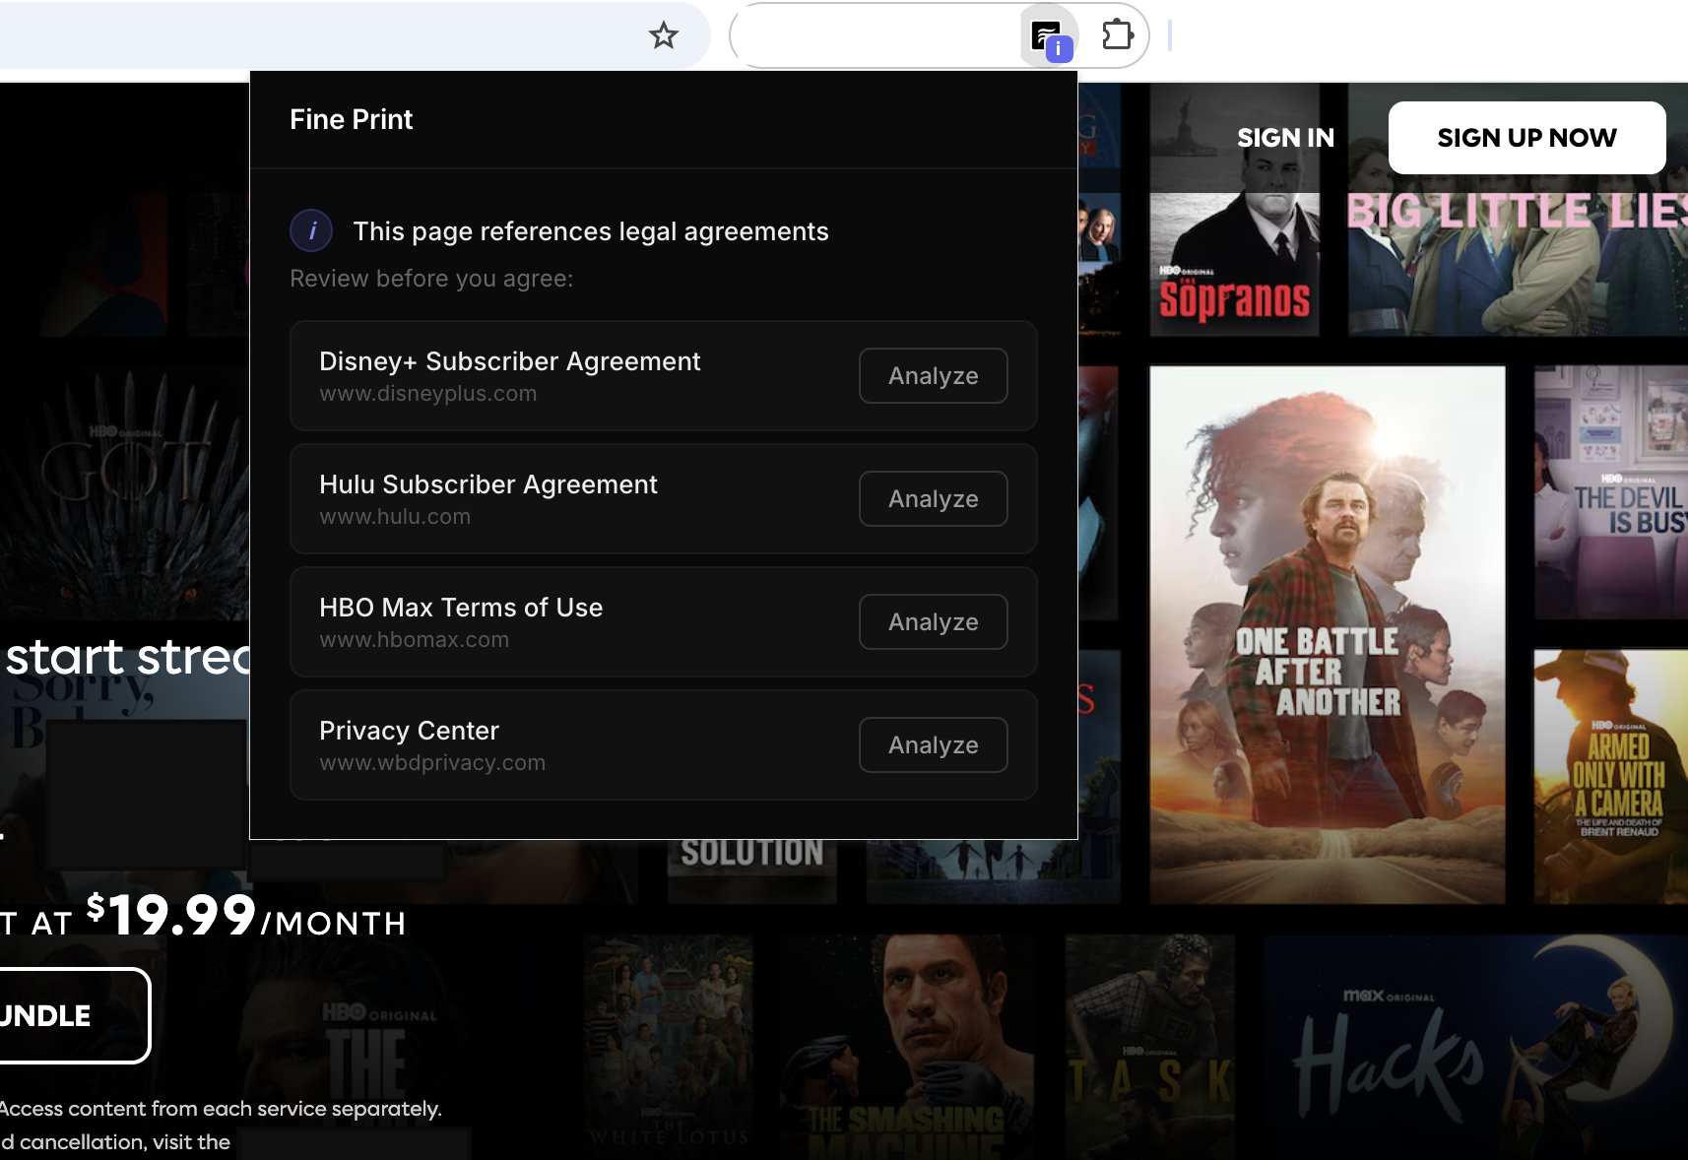Screen dimensions: 1688x1160
Task: Select the www.wbdprivacy.com URL text
Action: click(x=431, y=763)
